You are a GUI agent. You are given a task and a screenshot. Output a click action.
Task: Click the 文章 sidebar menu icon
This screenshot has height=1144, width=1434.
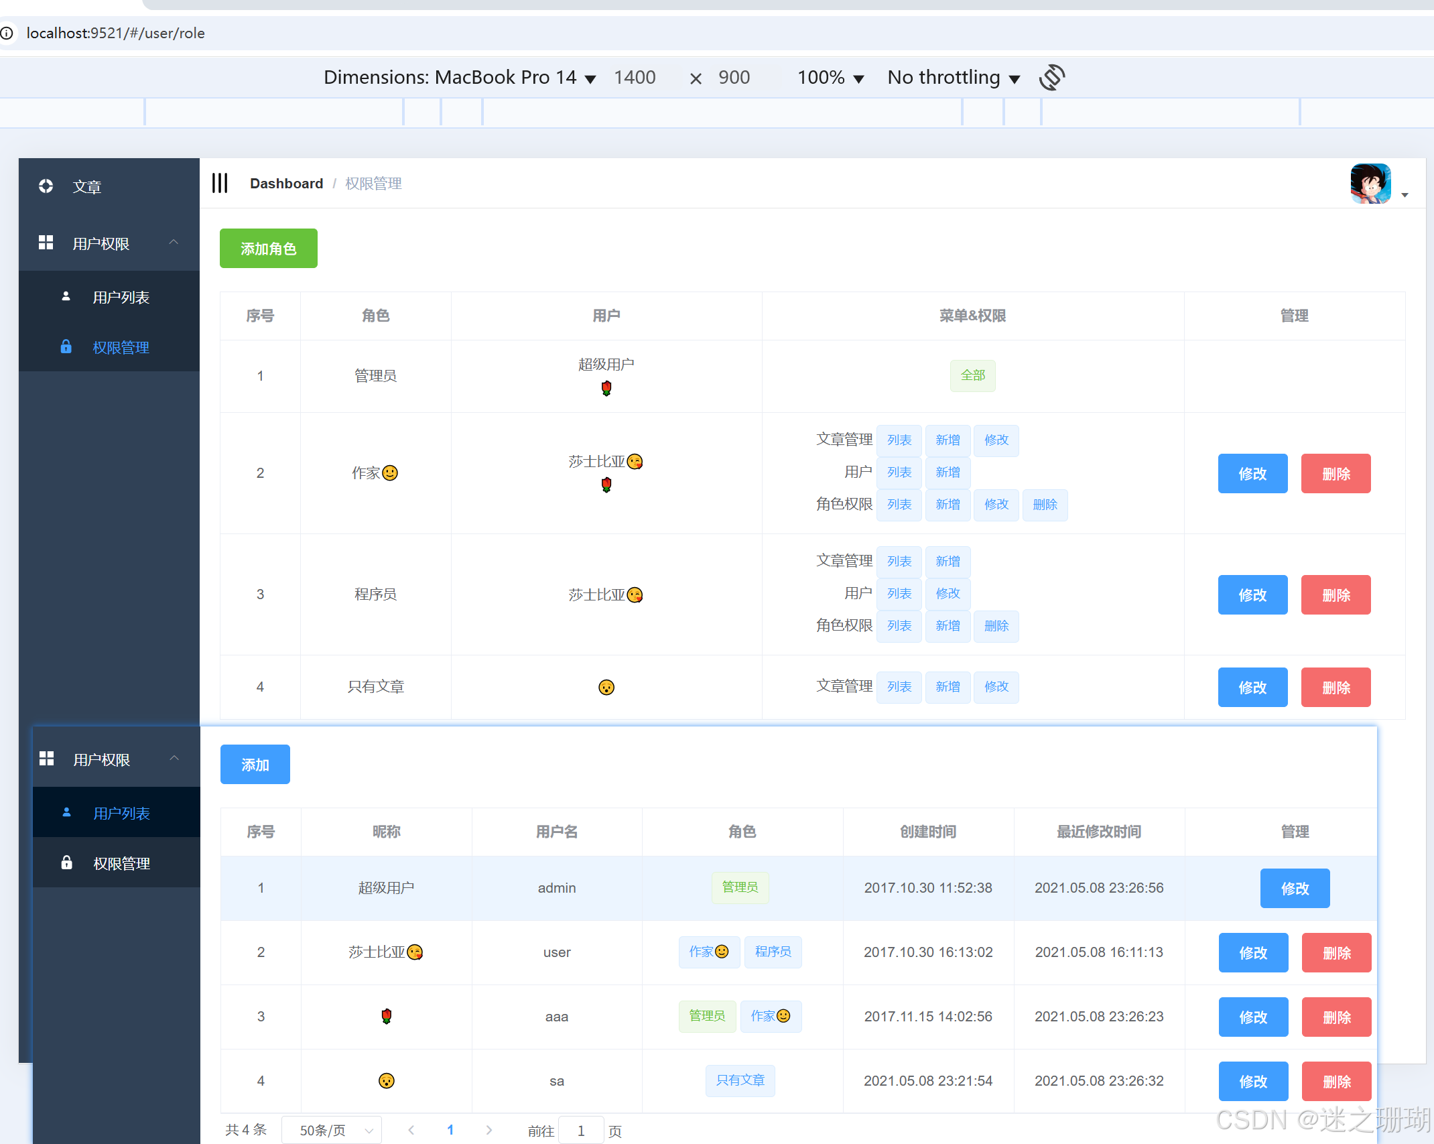coord(46,186)
